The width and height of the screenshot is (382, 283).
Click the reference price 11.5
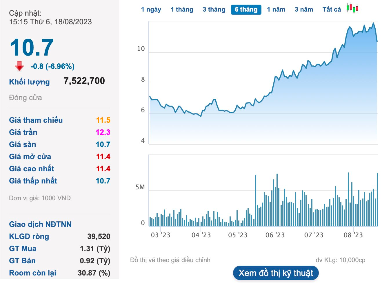coord(103,120)
